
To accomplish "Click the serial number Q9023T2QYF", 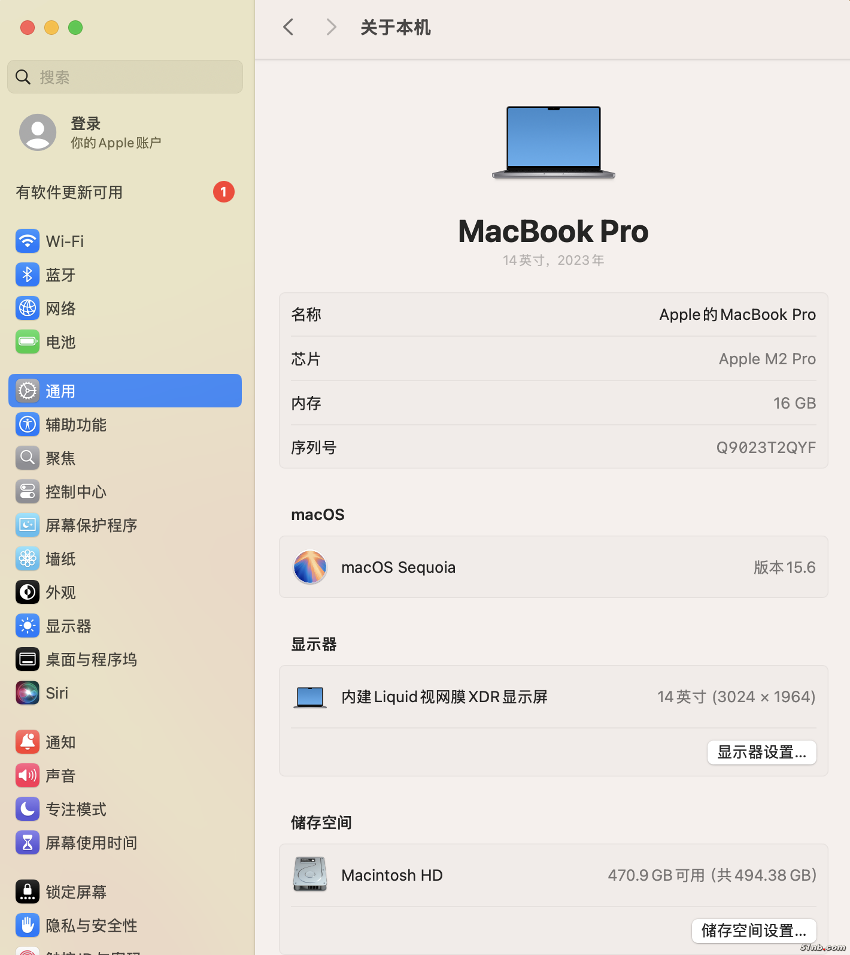I will tap(766, 448).
